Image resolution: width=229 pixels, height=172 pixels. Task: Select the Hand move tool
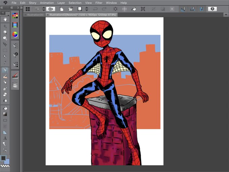[x=5, y=20]
